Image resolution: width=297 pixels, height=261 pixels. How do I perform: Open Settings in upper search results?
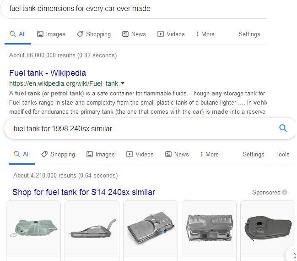(x=249, y=34)
